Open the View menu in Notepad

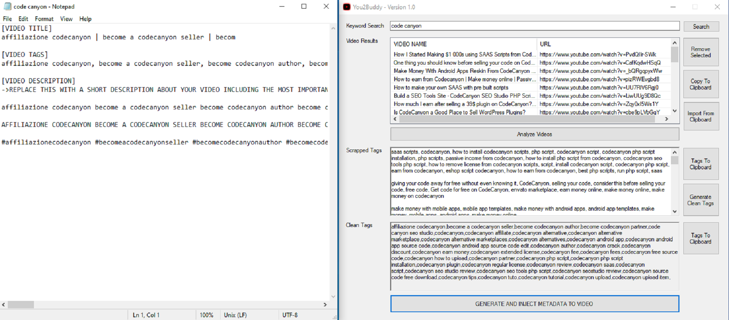point(66,19)
